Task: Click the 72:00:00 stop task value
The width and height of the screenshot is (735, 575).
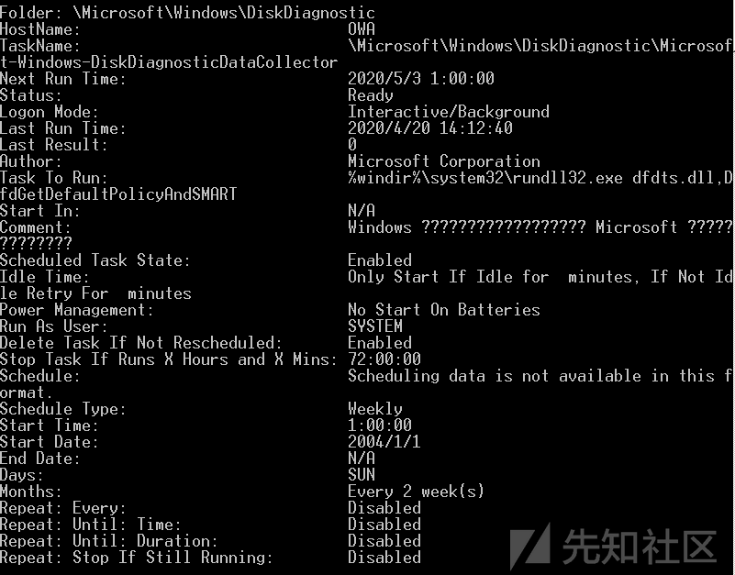Action: click(x=384, y=359)
